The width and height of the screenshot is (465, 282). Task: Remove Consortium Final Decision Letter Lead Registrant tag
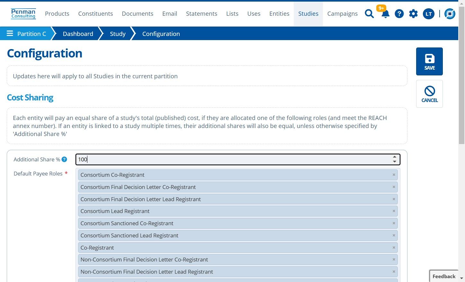click(x=394, y=199)
